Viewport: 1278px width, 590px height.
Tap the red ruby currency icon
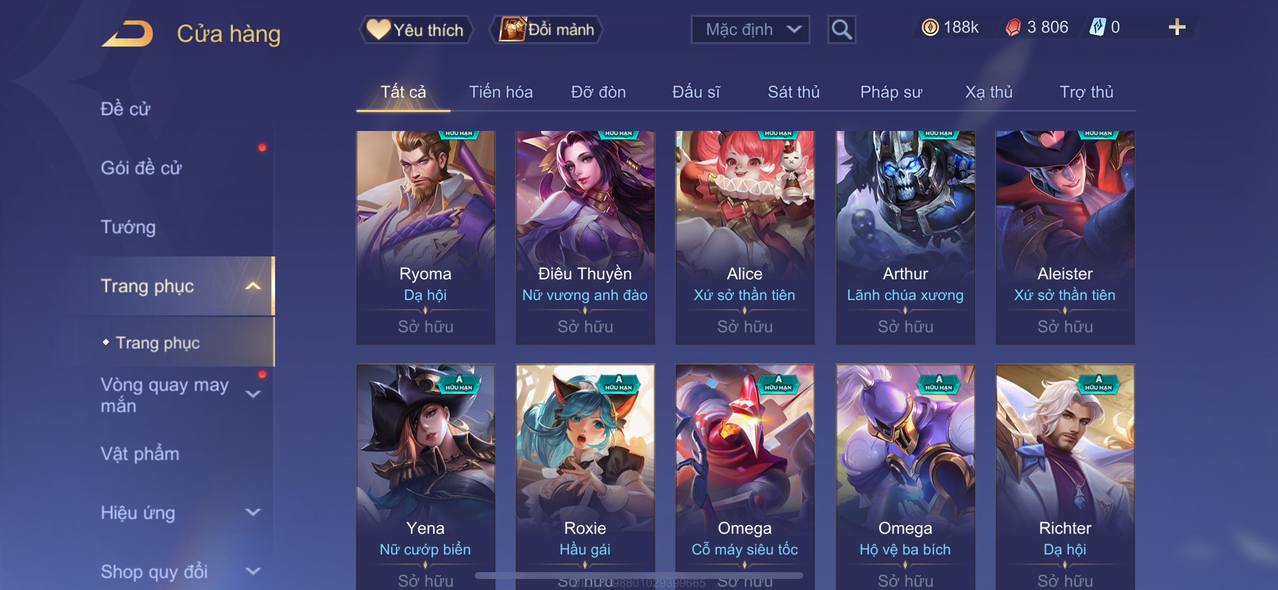tap(1013, 27)
